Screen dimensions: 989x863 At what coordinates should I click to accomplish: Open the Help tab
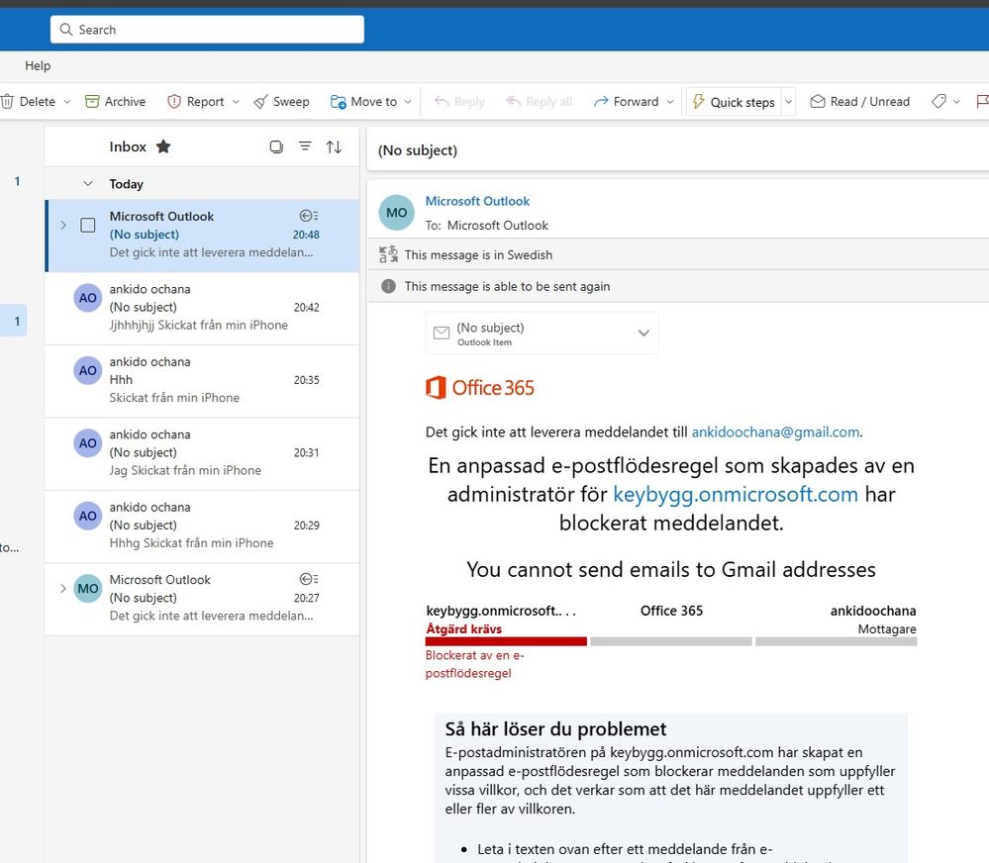coord(38,65)
